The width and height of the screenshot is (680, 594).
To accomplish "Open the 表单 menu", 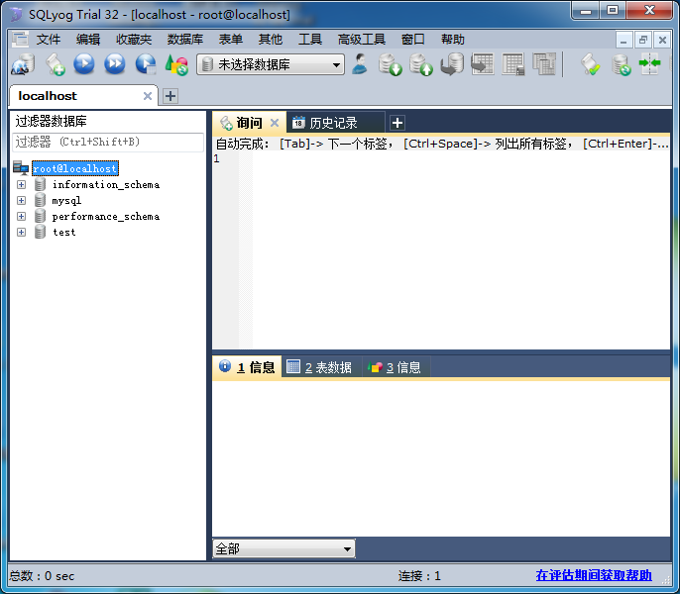I will click(x=230, y=40).
